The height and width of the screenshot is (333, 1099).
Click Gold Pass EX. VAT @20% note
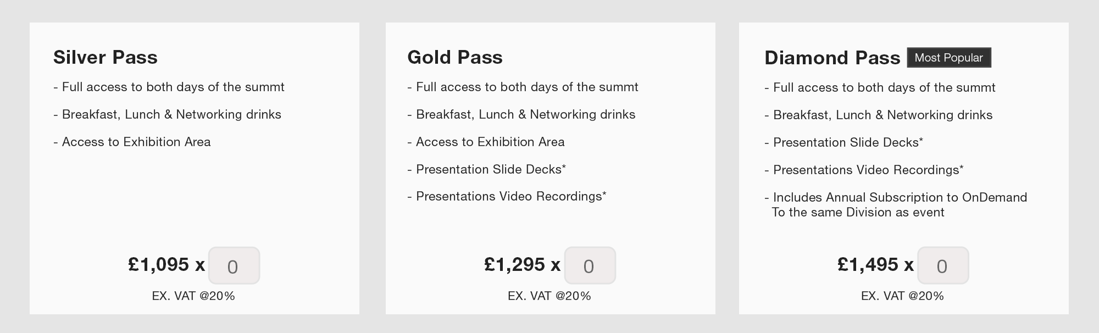(549, 296)
